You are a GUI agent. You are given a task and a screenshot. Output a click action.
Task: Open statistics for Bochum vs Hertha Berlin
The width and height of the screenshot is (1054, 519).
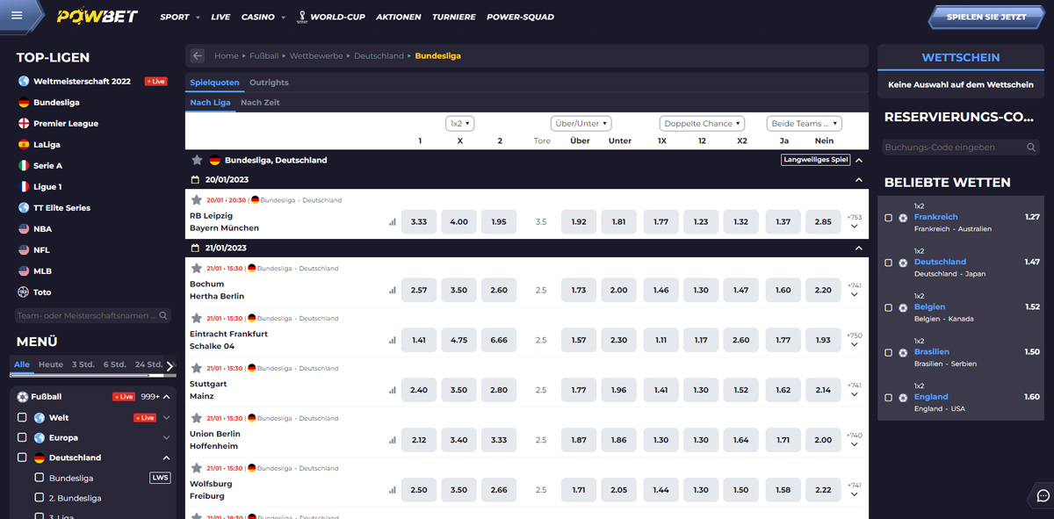(393, 291)
